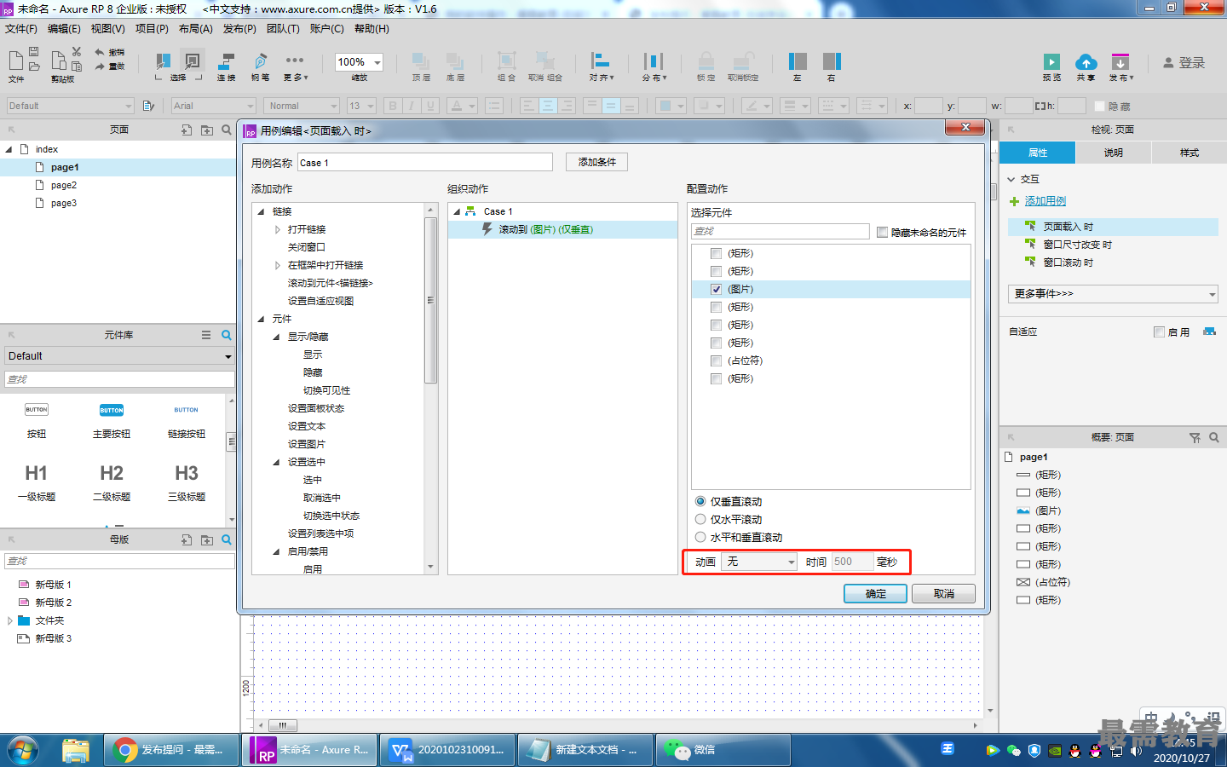Image resolution: width=1227 pixels, height=767 pixels.
Task: Expand the folder (文件夹) in Masters panel
Action: pyautogui.click(x=10, y=620)
